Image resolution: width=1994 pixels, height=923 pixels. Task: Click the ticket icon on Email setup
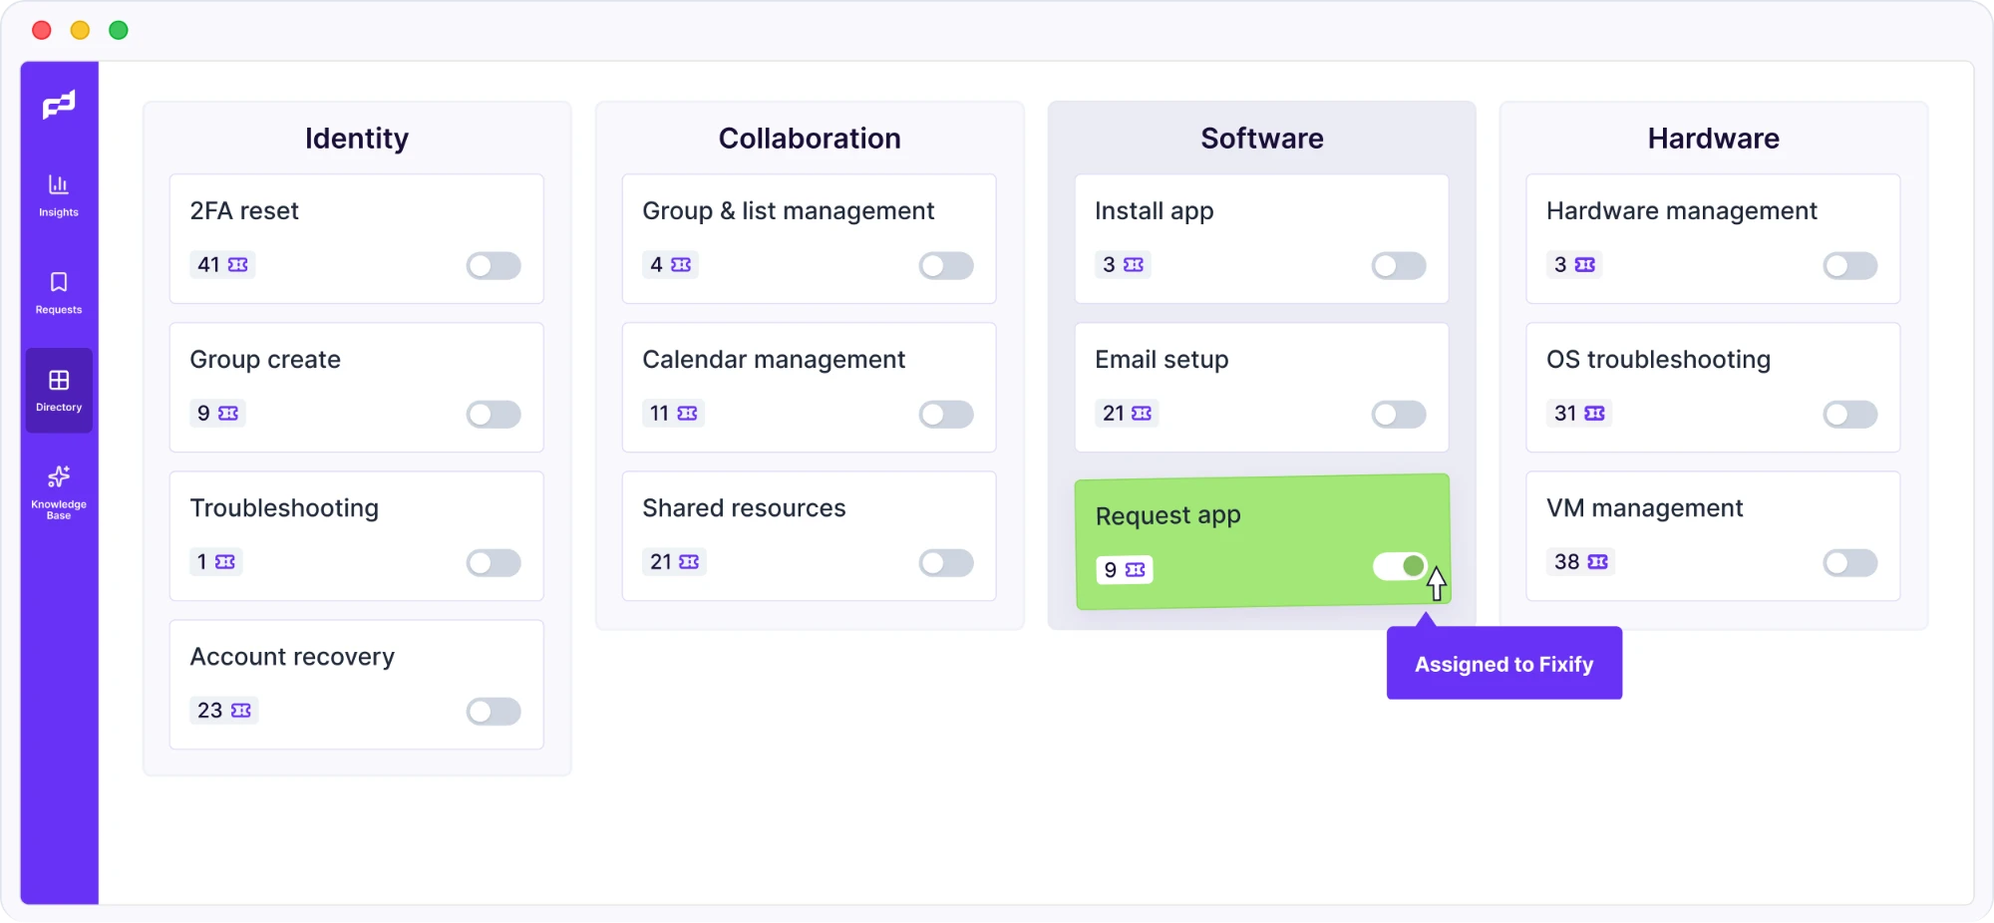pos(1142,414)
